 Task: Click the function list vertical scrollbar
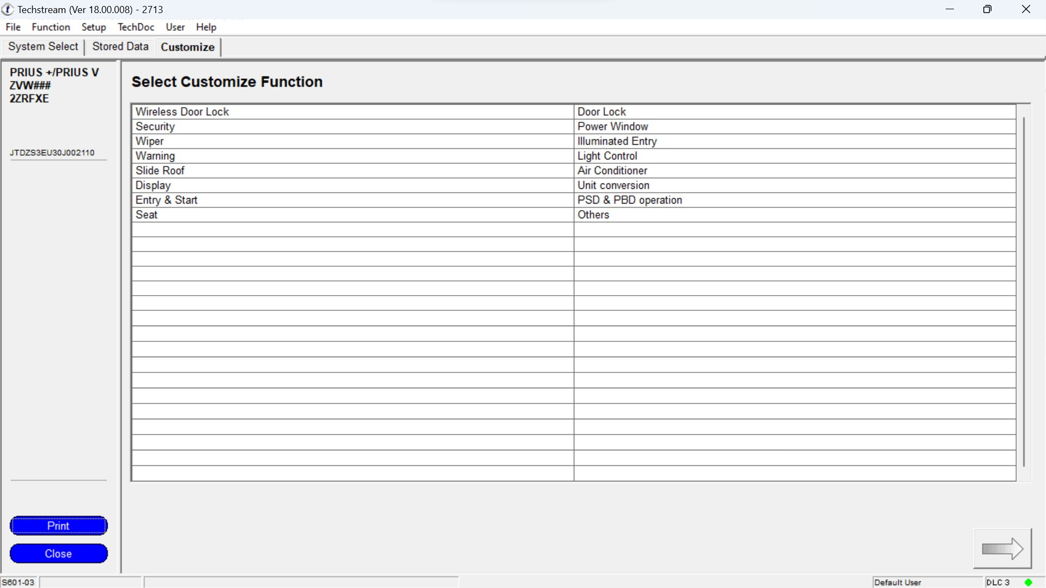[x=1024, y=291]
